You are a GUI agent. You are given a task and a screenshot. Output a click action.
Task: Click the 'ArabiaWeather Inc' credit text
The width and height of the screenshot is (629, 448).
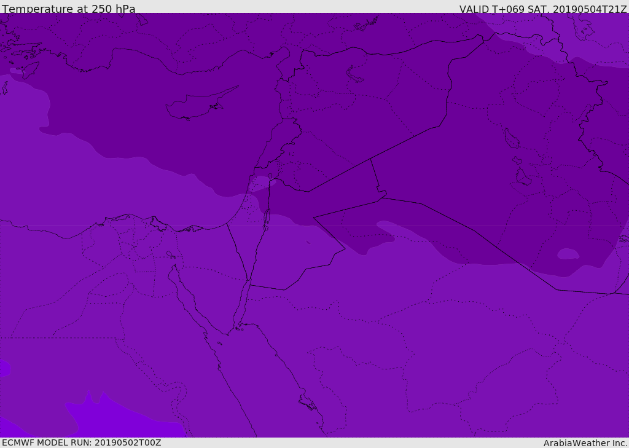pos(585,443)
